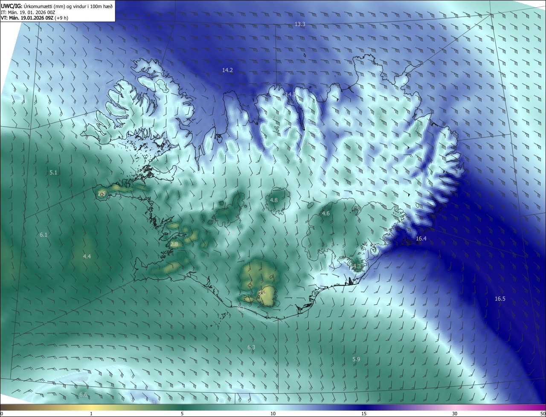This screenshot has height=417, width=546.
Task: Click the 6.6 value in the bottom left corner
Action: click(x=83, y=395)
